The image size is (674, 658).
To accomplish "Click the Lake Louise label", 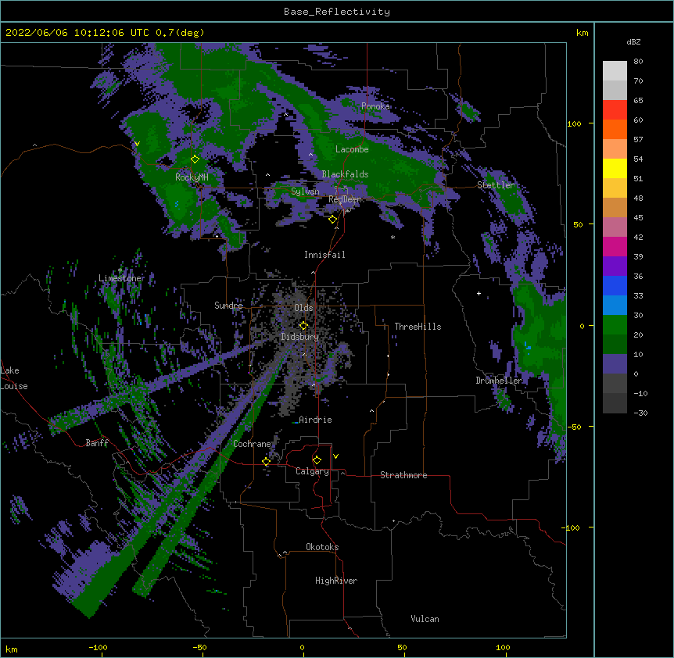I will 14,378.
